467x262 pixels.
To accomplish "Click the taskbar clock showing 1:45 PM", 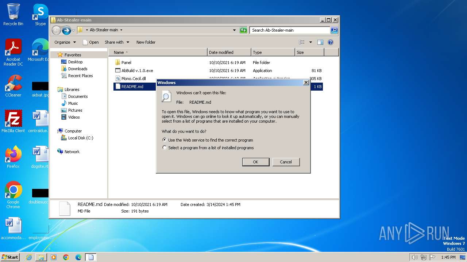I will [x=448, y=257].
